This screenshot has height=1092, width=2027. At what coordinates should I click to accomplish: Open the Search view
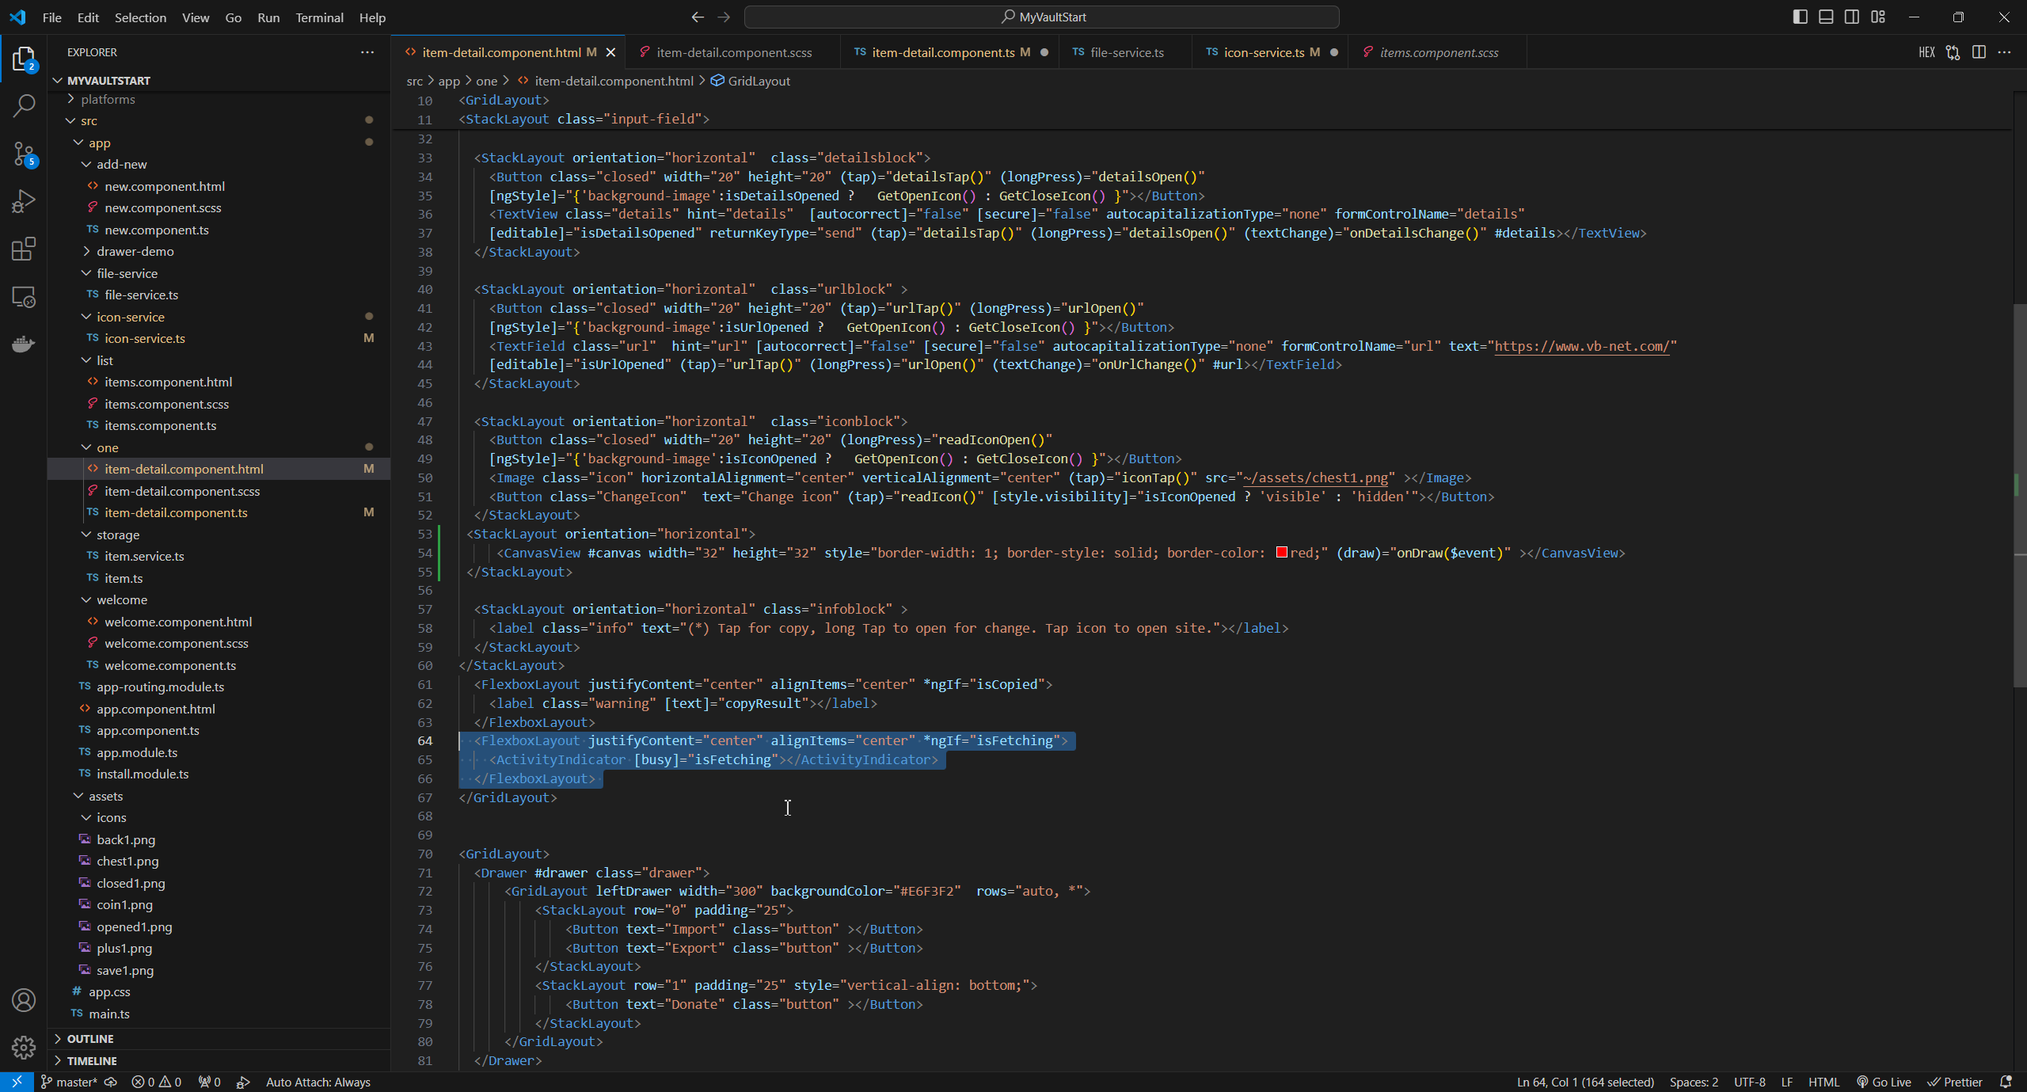coord(23,105)
